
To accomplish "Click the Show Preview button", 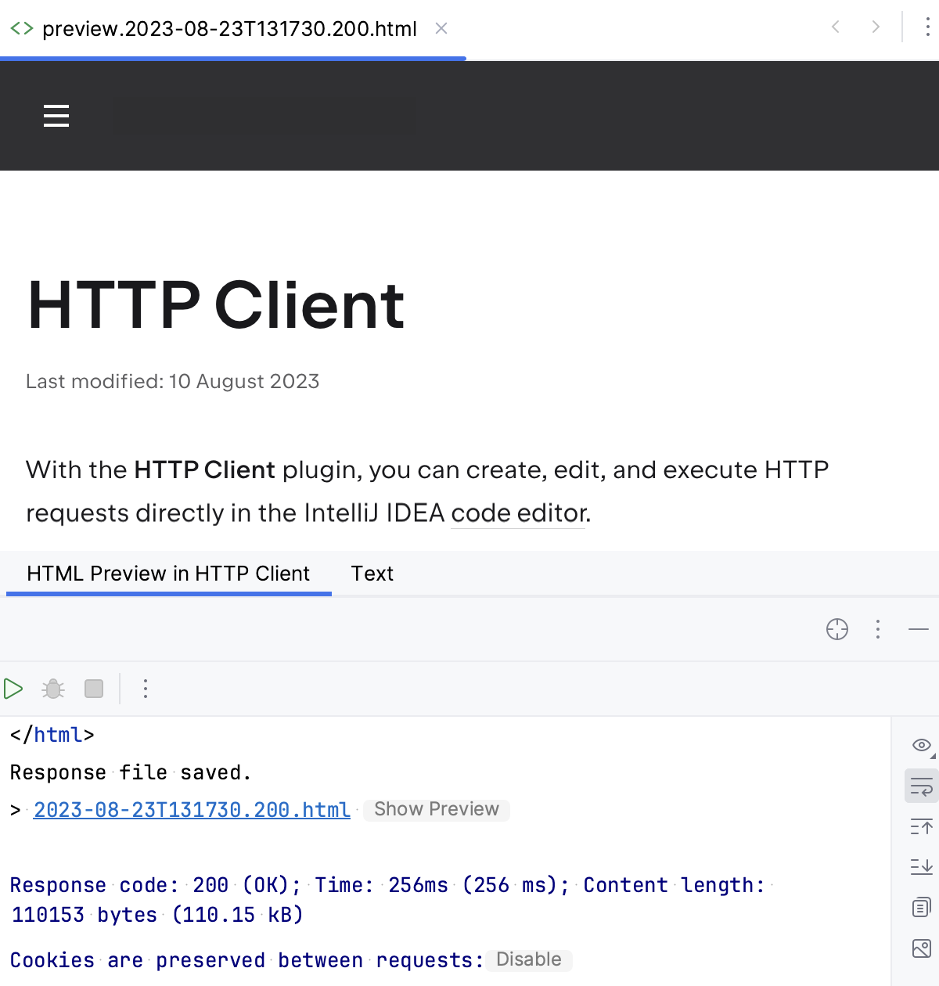I will [x=436, y=809].
